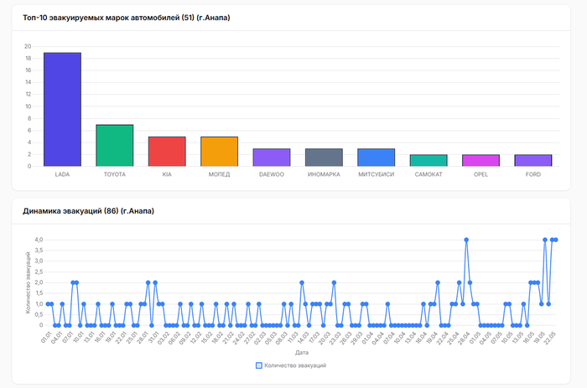Click the FORD label on the x-axis
Image resolution: width=587 pixels, height=388 pixels.
pyautogui.click(x=532, y=174)
